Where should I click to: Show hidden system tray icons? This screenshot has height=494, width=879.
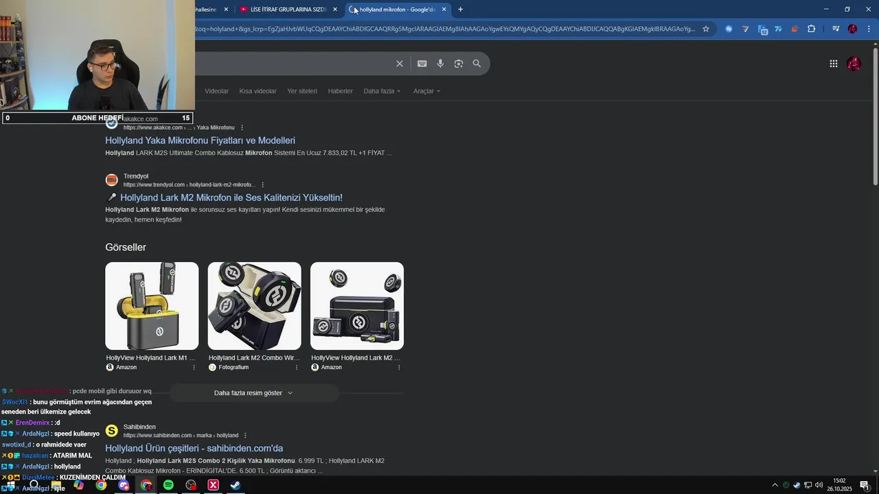pyautogui.click(x=775, y=485)
